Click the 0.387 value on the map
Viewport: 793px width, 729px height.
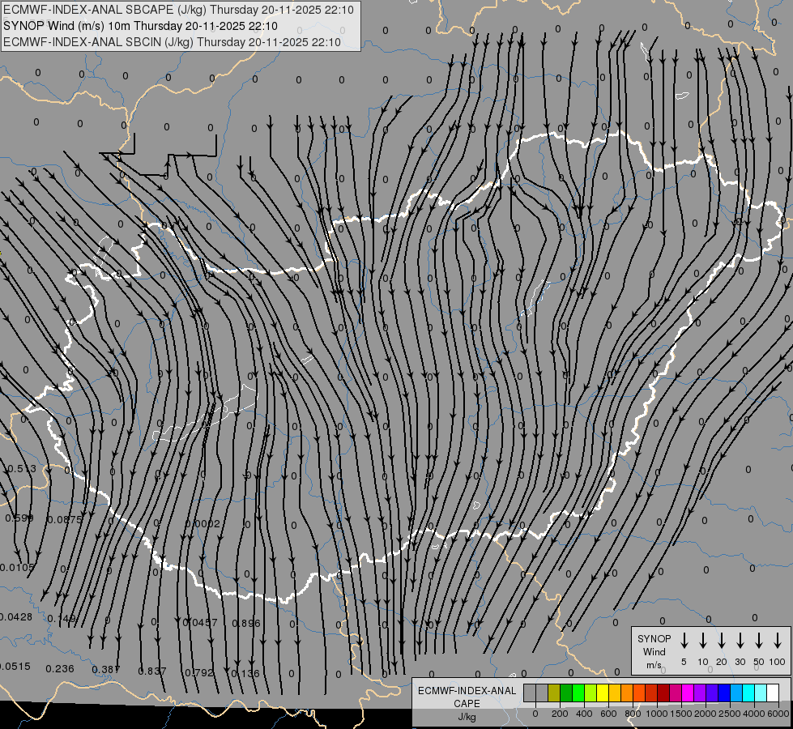[106, 670]
